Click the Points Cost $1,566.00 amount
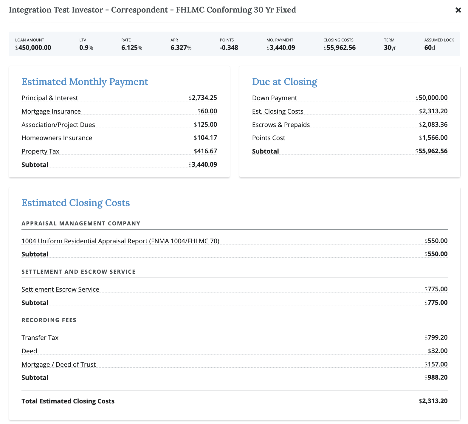 click(x=433, y=138)
